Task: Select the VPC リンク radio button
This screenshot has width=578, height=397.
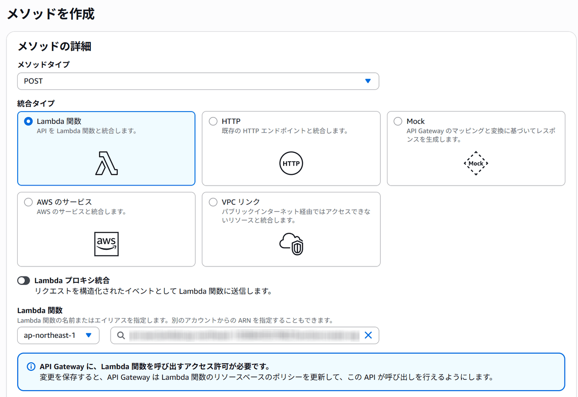Action: coord(213,202)
